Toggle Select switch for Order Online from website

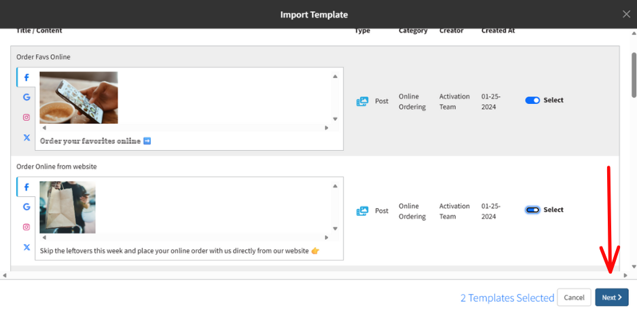(532, 210)
